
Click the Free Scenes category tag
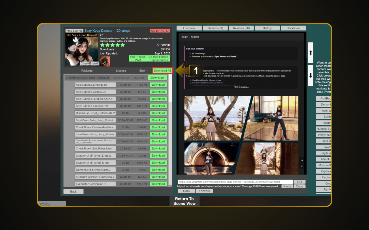click(74, 31)
